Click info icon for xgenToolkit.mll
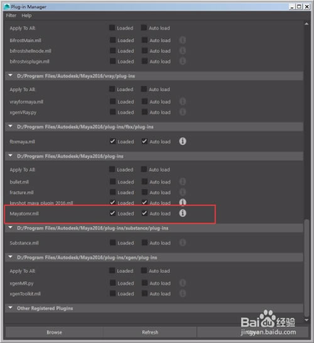This screenshot has width=314, height=343. click(183, 293)
